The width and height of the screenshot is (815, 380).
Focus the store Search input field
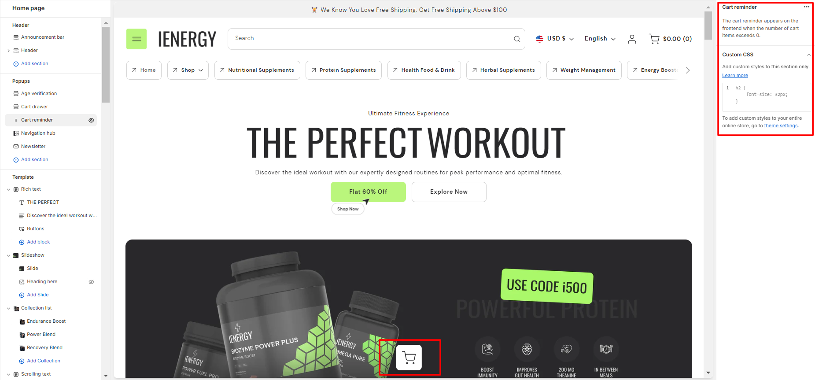pos(370,39)
